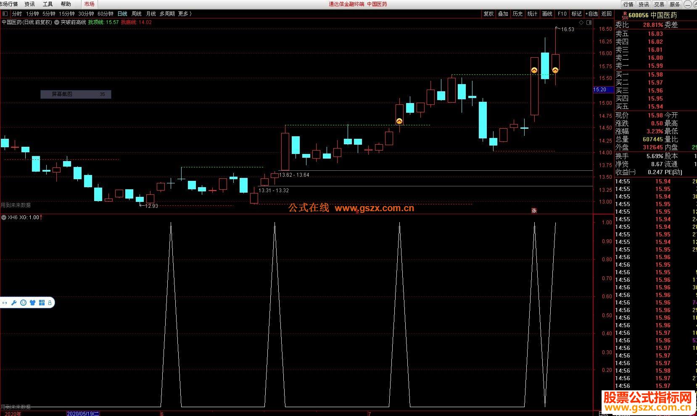Click the 复权 toolbar button

(x=488, y=14)
